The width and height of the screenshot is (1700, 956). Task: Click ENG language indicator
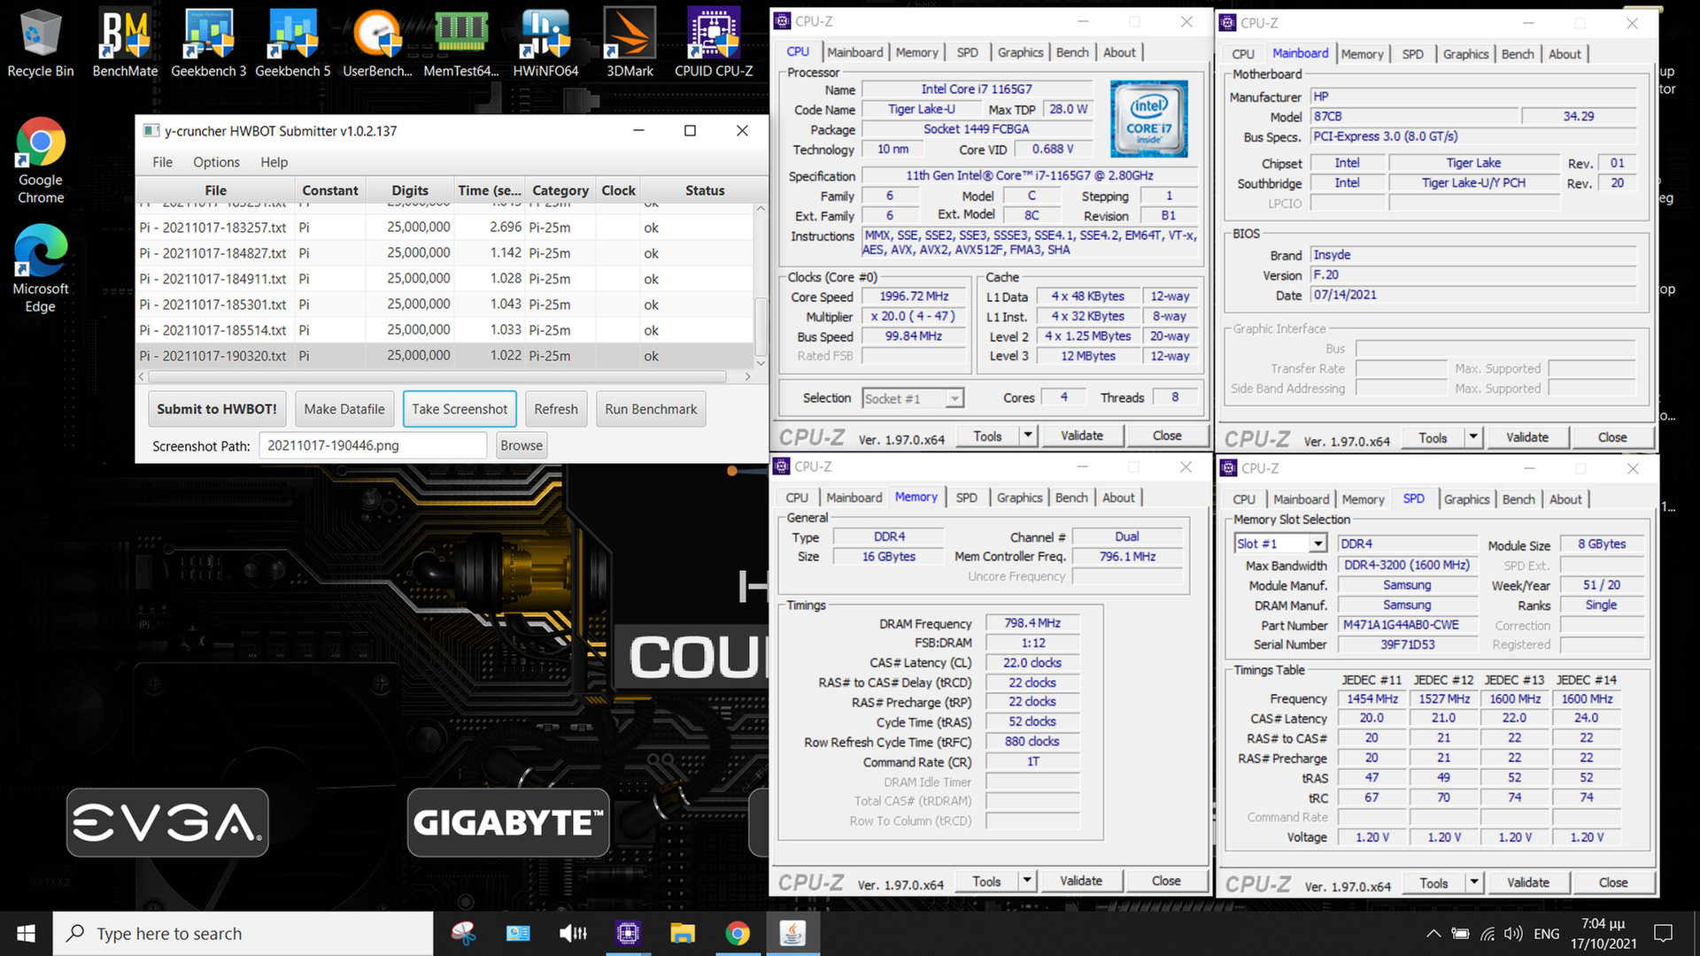coord(1547,934)
